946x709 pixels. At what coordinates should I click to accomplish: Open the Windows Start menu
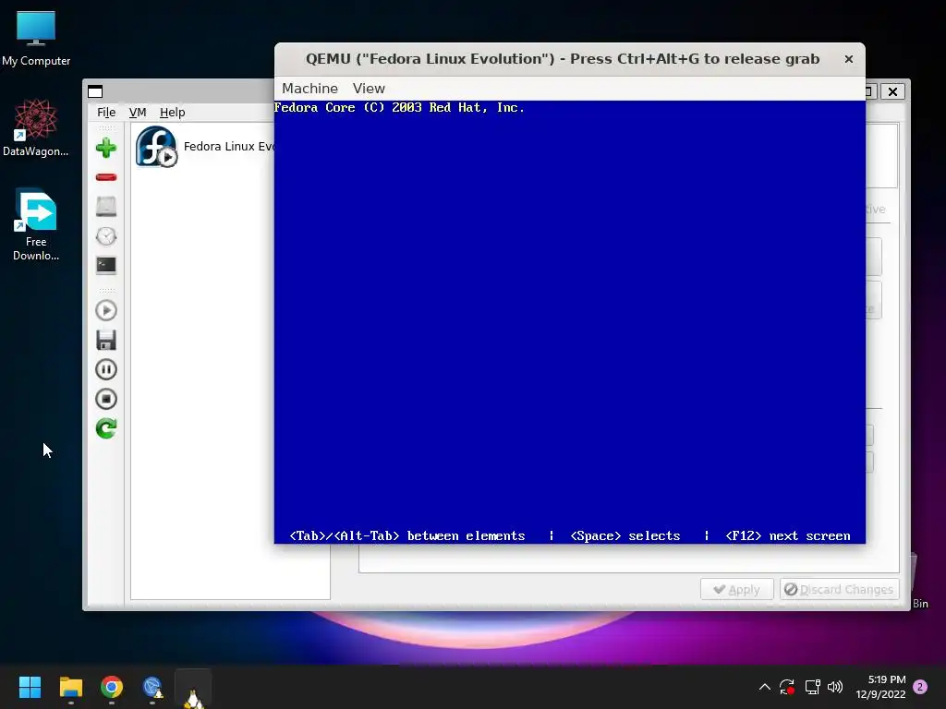pyautogui.click(x=30, y=687)
